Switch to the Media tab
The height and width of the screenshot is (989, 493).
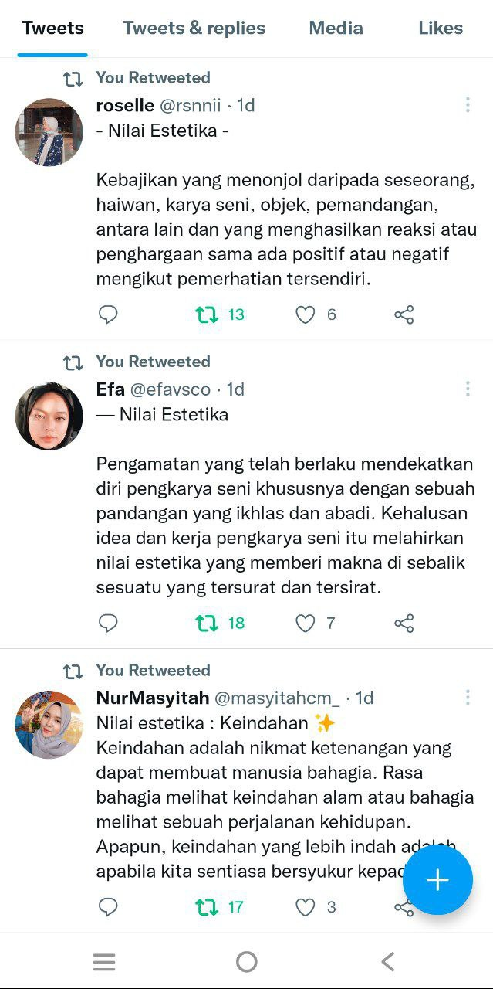coord(336,29)
